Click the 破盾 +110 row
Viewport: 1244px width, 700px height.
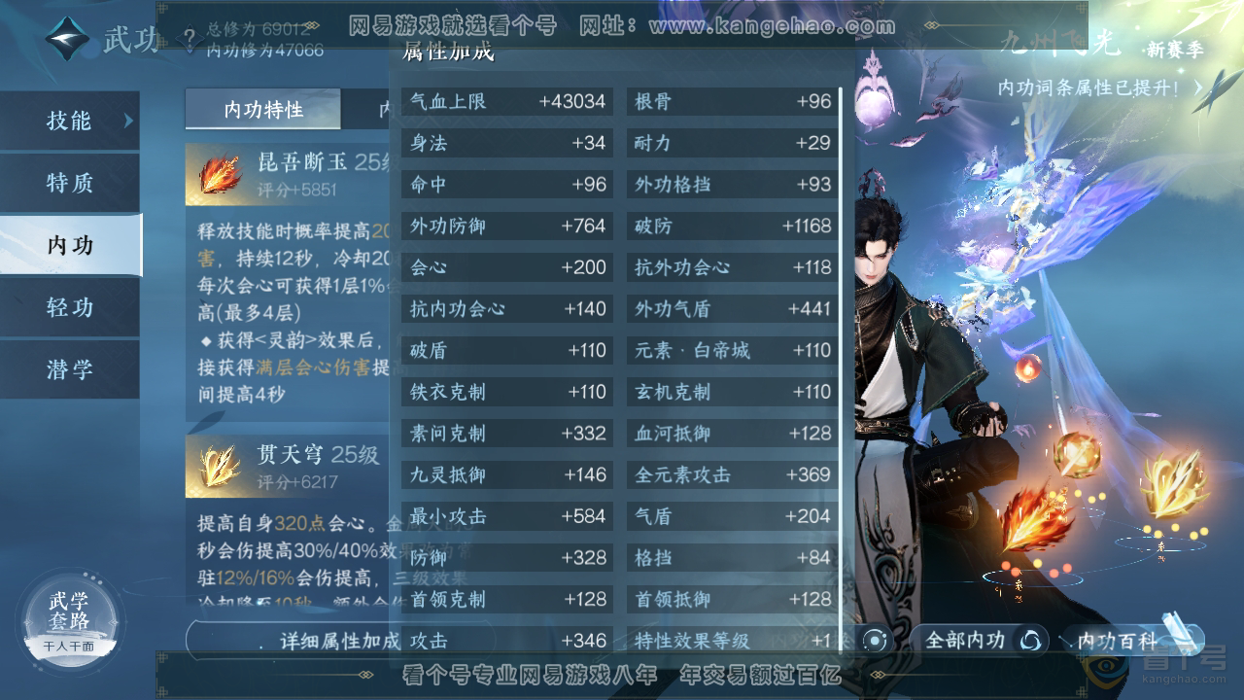coord(507,350)
